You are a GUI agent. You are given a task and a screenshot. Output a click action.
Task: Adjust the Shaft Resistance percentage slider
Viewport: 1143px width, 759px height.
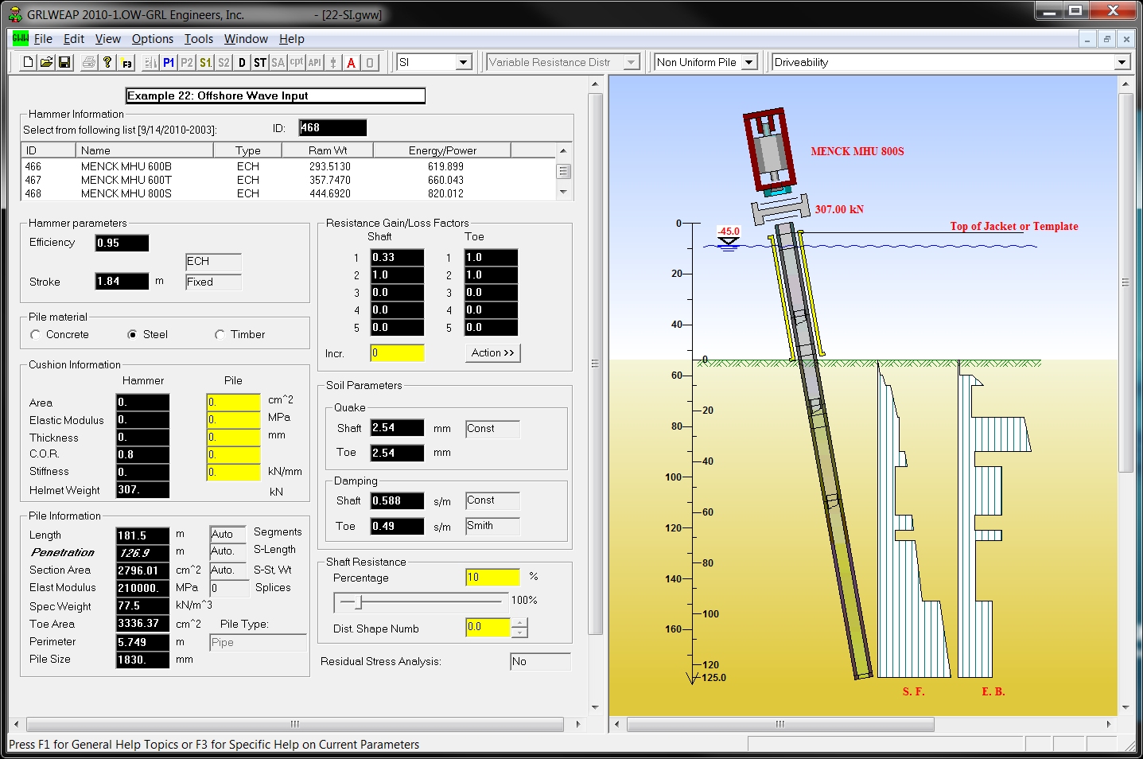359,602
